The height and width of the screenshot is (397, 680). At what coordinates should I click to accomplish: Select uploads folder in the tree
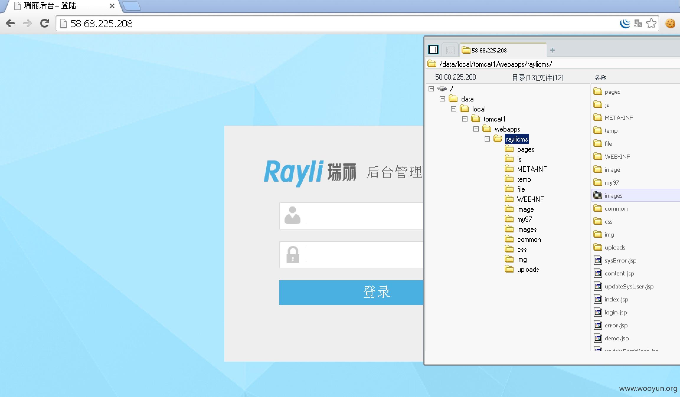[x=528, y=270]
